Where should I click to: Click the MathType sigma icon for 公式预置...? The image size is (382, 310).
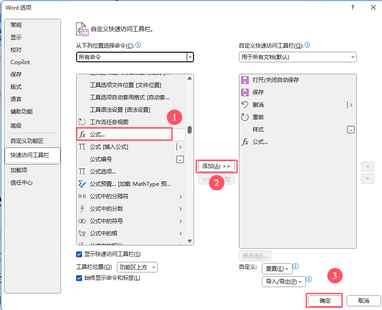point(82,184)
